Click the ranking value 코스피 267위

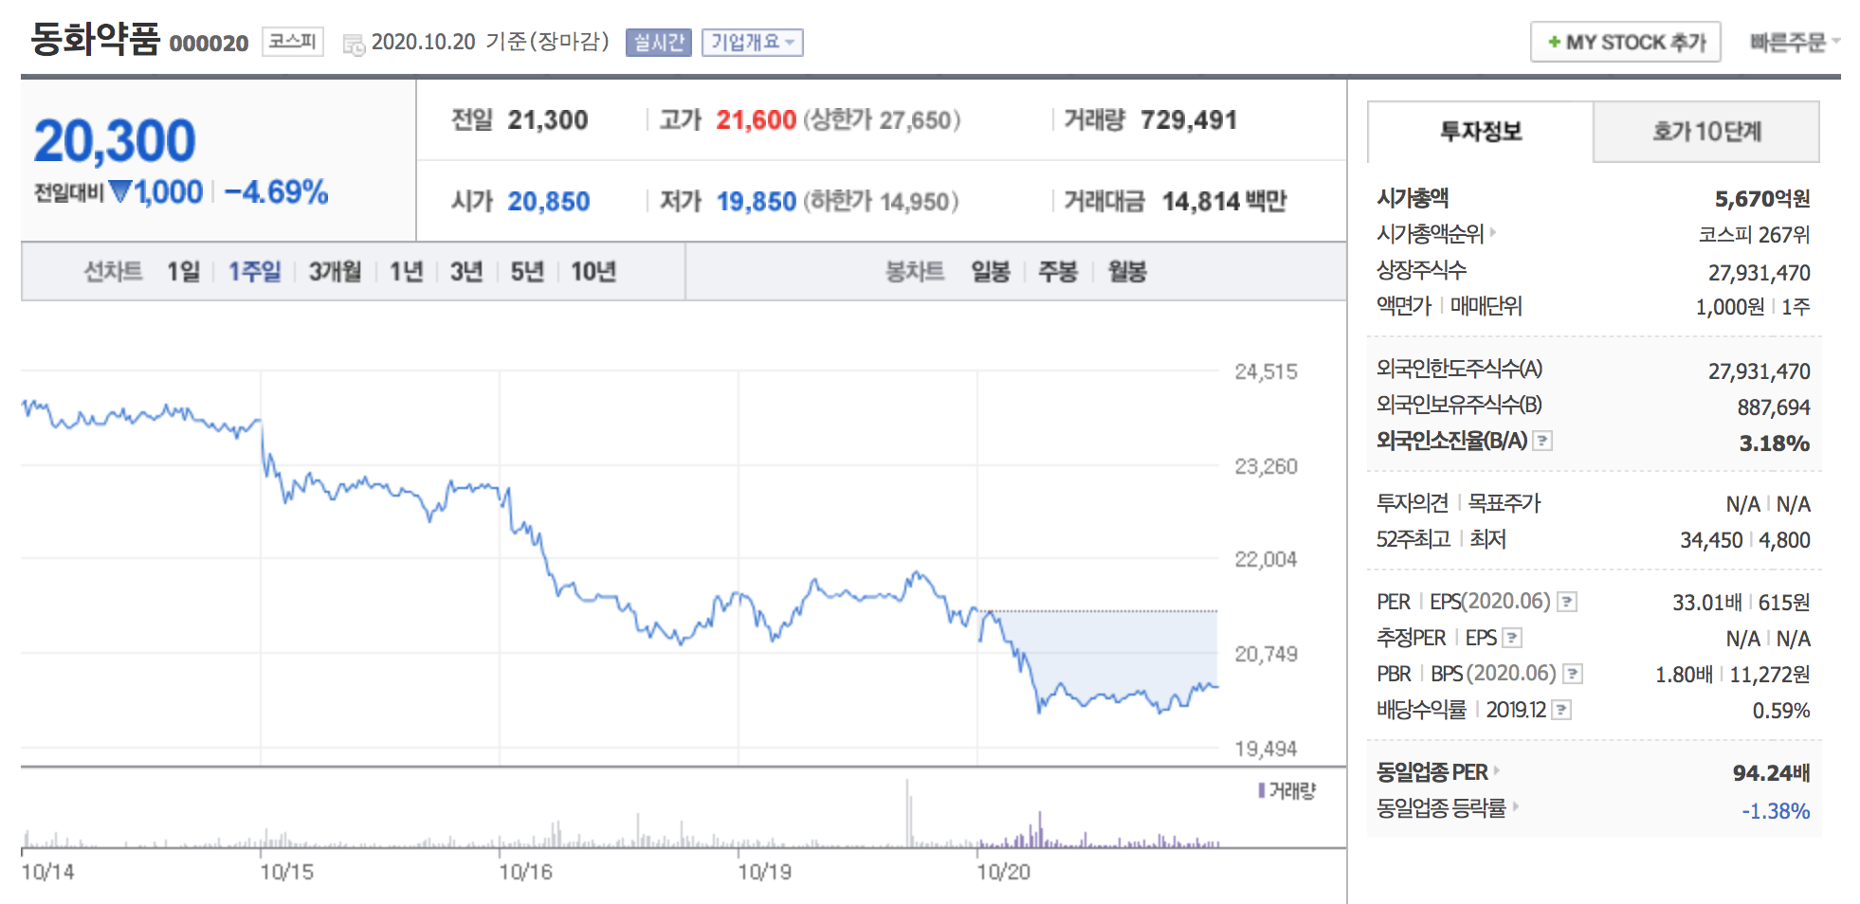[1754, 235]
